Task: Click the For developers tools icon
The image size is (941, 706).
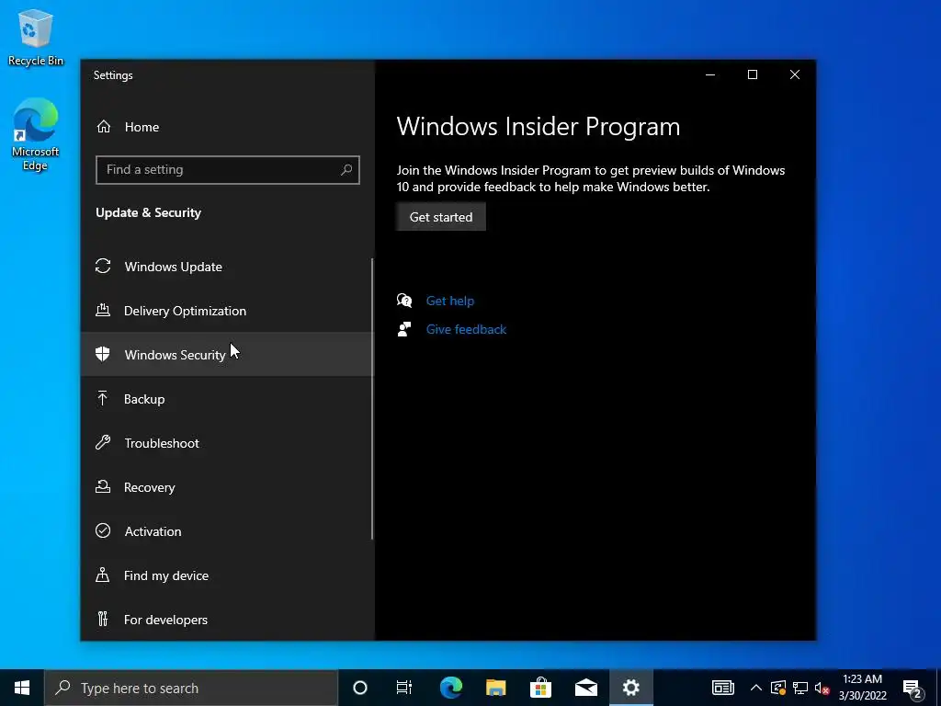Action: [x=103, y=619]
